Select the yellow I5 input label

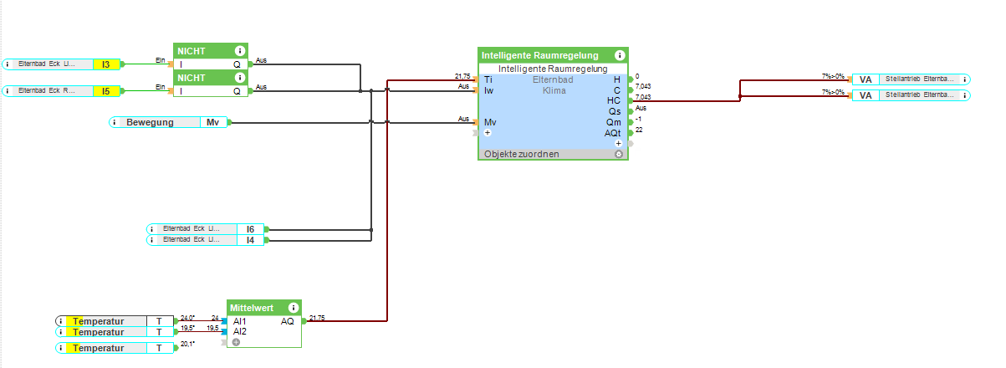click(106, 90)
